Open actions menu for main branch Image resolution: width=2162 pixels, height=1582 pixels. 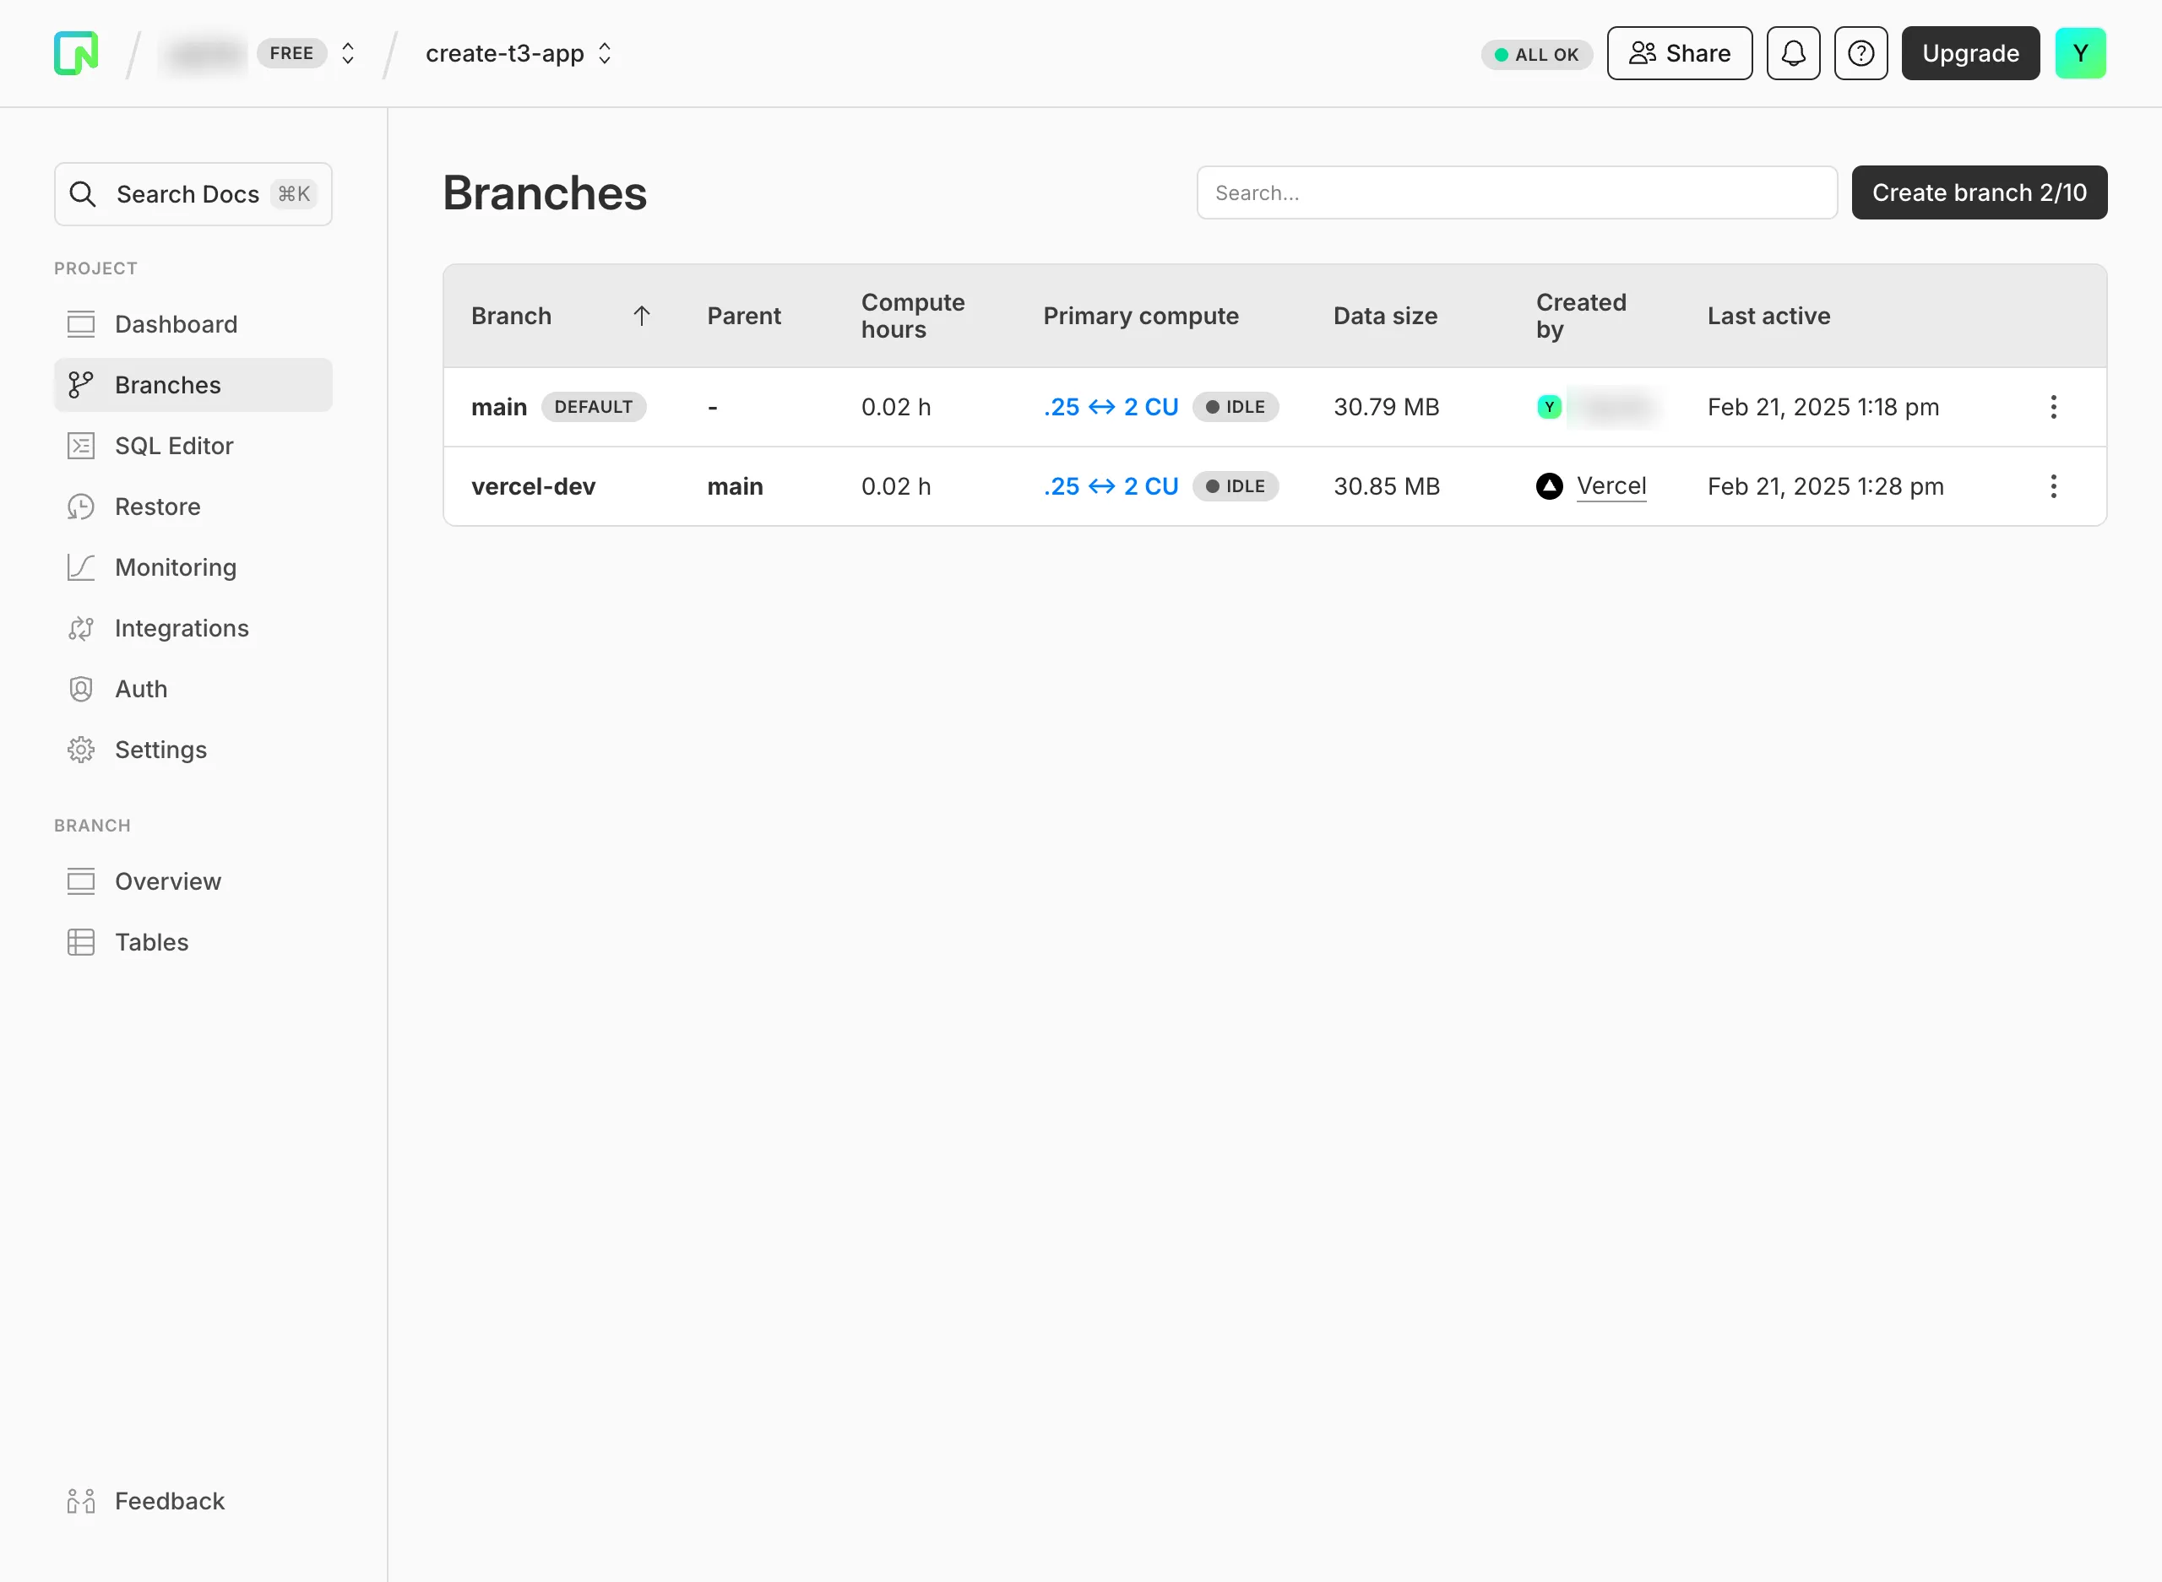[x=2053, y=407]
